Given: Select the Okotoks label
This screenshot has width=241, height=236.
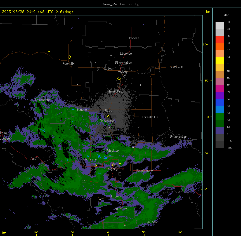Looking at the screenshot, I should pyautogui.click(x=115, y=196).
